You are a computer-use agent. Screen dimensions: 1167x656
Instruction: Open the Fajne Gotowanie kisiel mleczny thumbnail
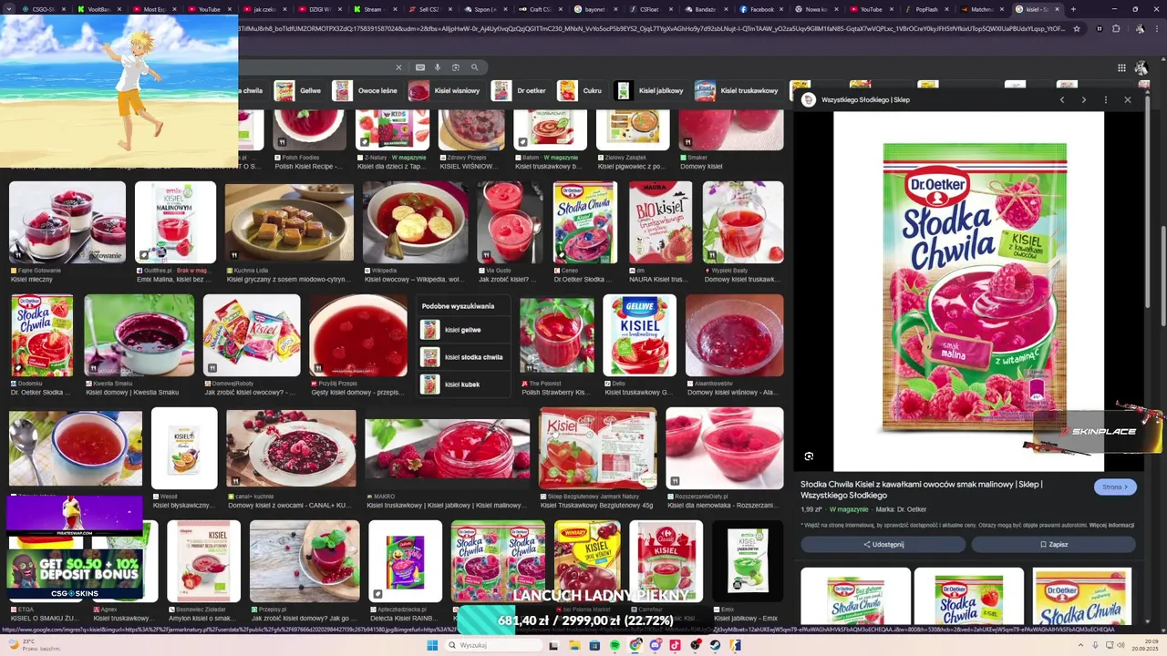tap(67, 223)
